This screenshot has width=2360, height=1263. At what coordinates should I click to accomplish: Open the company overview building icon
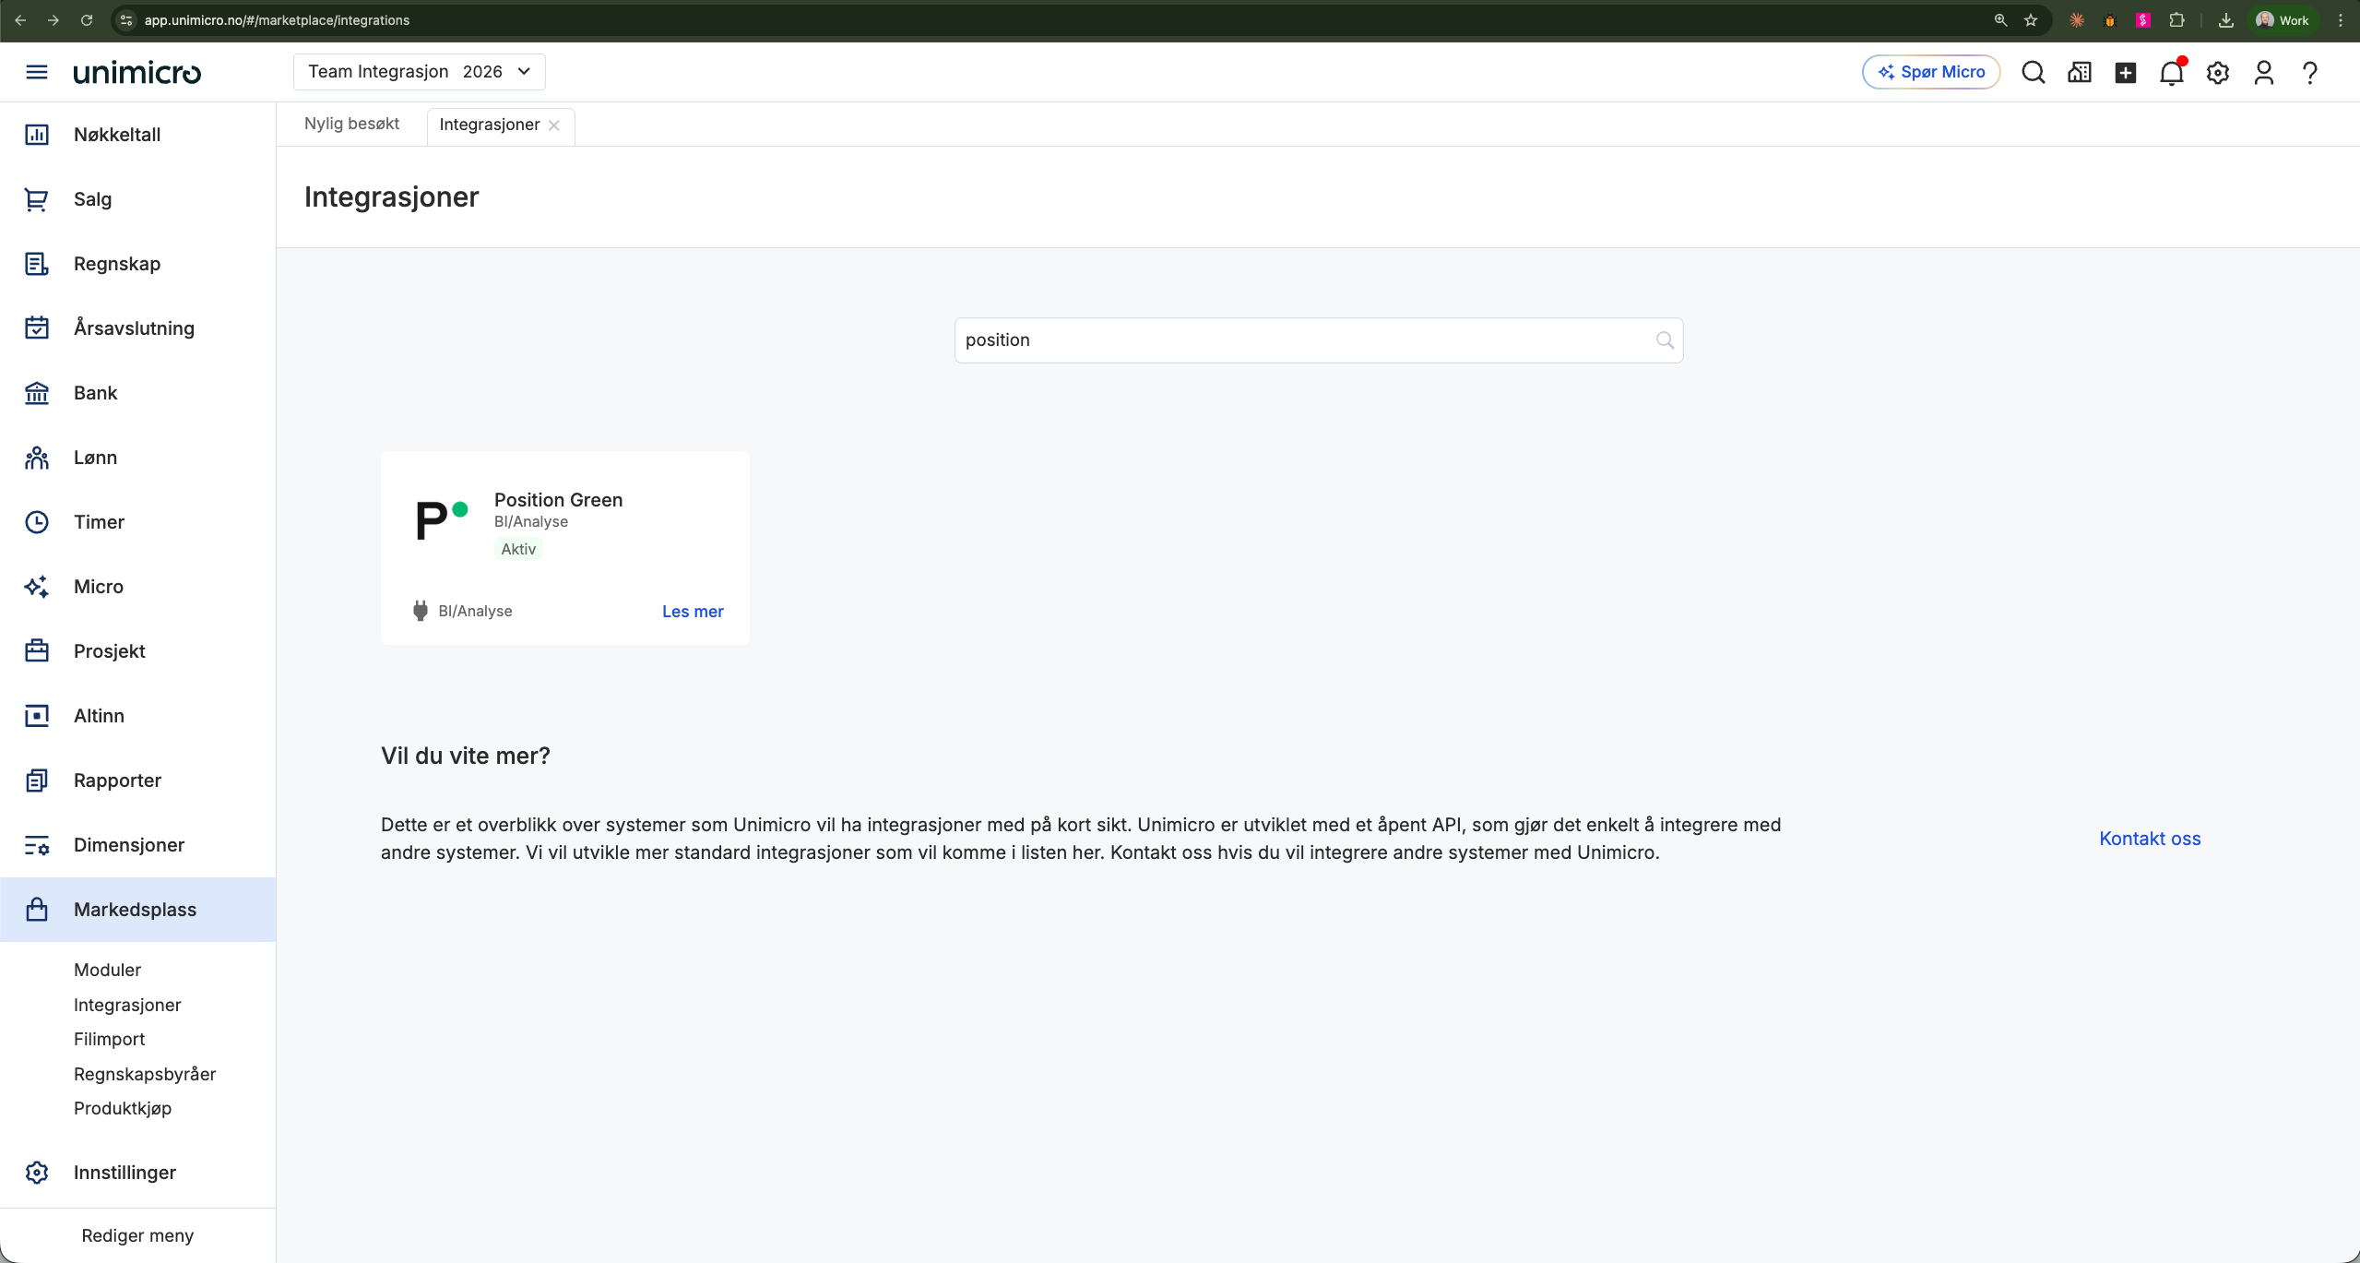tap(2080, 72)
